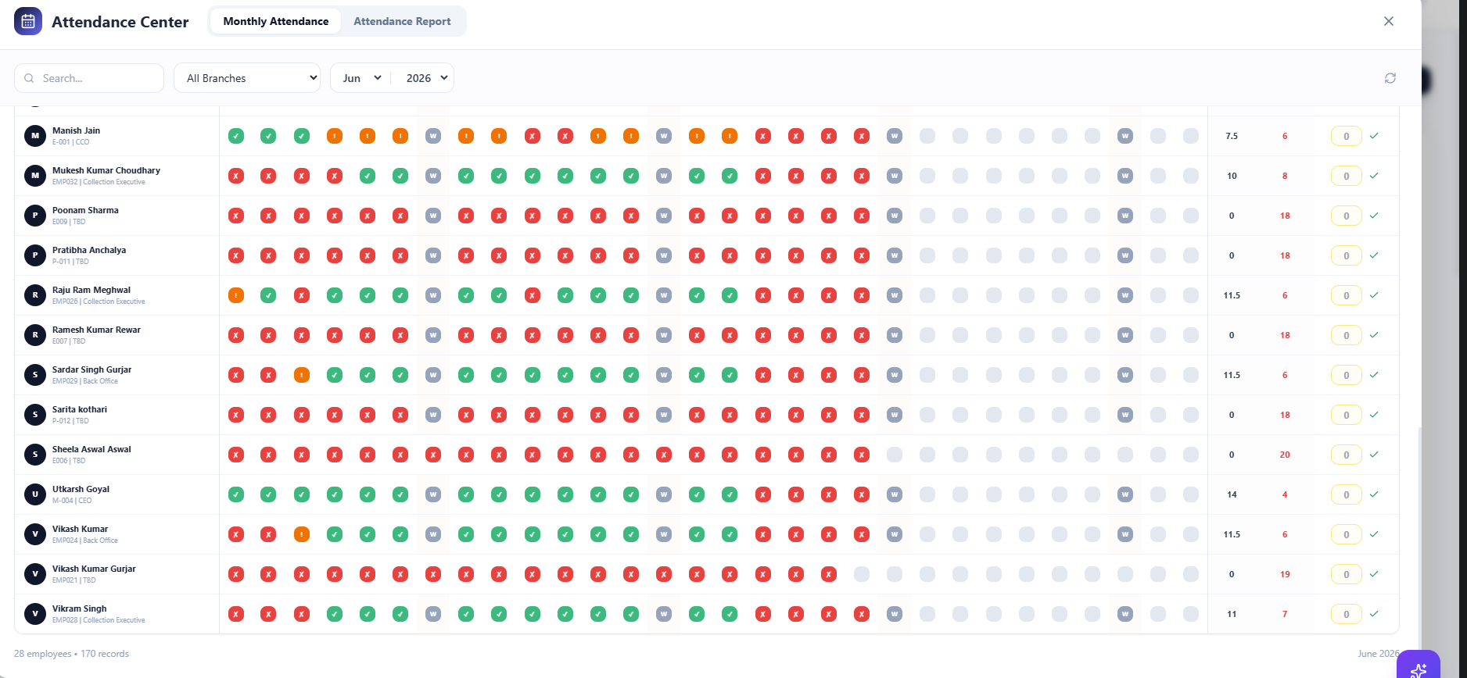This screenshot has height=678, width=1467.
Task: Click absent total 20 for Sheela Aswal Aswal
Action: [x=1285, y=455]
